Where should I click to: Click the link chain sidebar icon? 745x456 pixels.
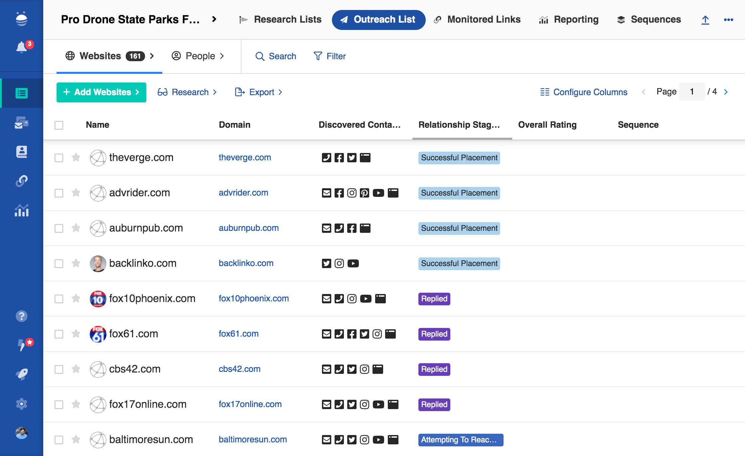pyautogui.click(x=22, y=181)
